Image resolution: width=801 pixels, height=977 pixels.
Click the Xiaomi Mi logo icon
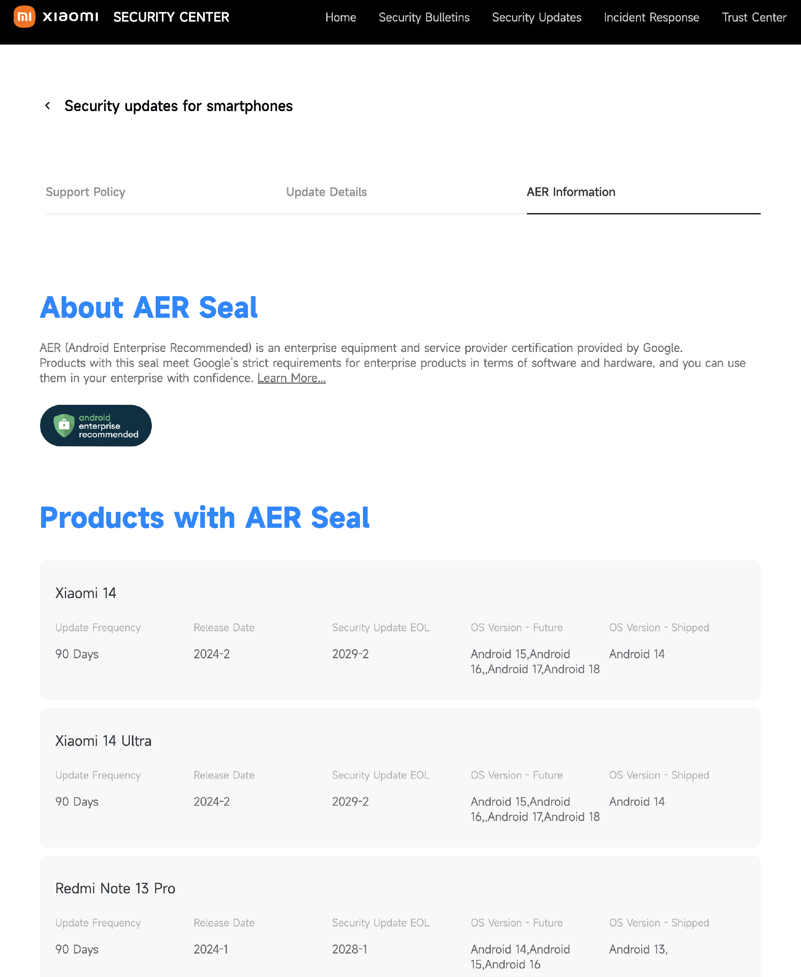click(x=24, y=17)
